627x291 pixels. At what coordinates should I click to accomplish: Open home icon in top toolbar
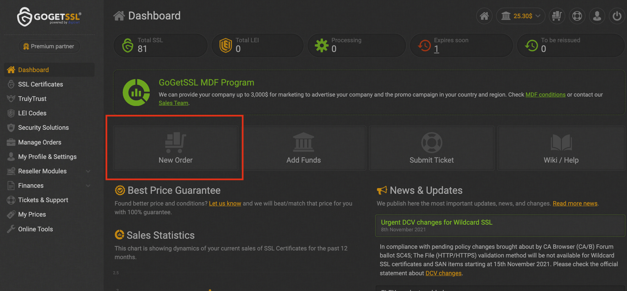point(484,16)
